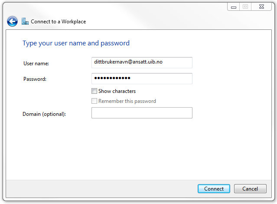Click the Domain (optional) label

tap(44, 114)
